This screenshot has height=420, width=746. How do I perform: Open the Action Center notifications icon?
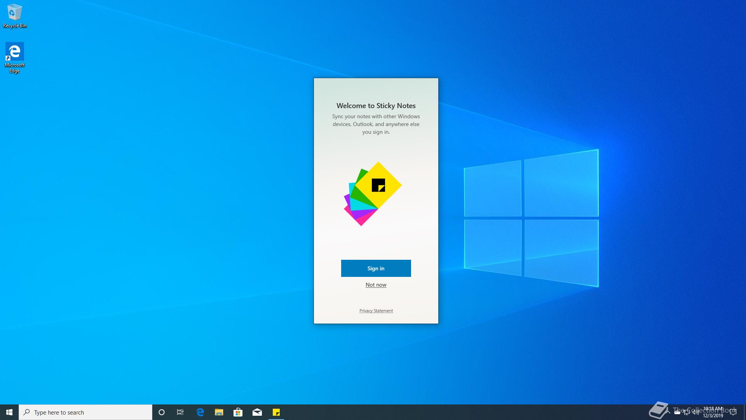coord(733,412)
